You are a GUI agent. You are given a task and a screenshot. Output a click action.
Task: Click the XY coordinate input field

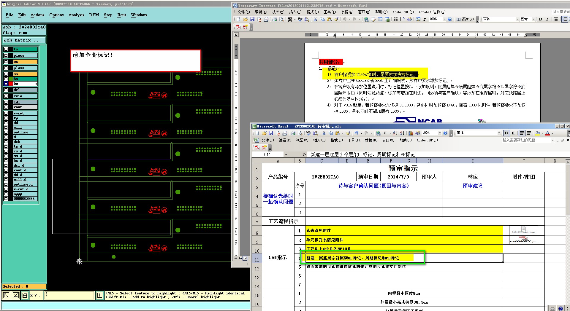coord(69,295)
